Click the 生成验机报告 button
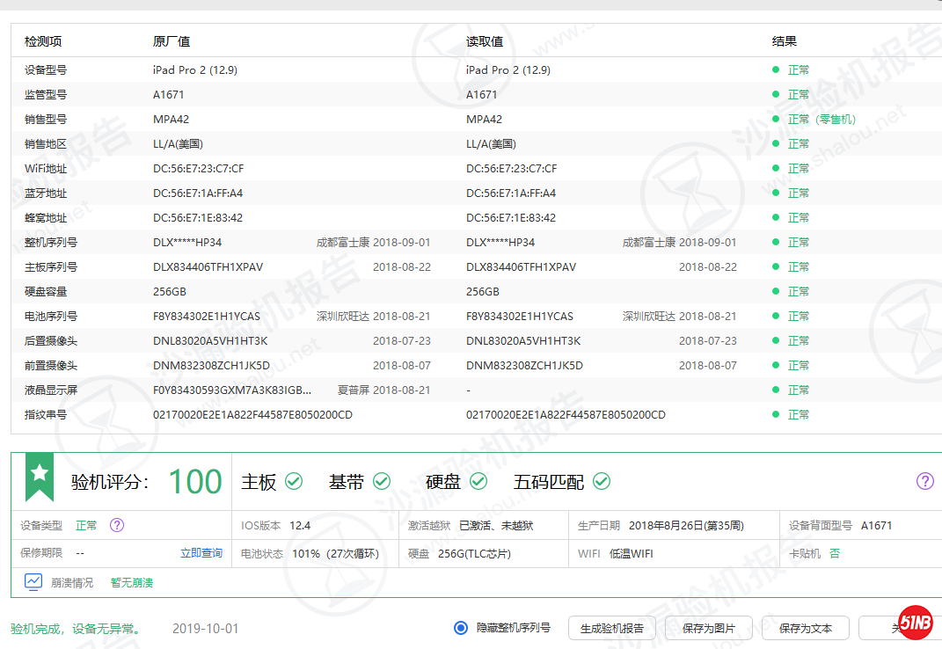This screenshot has width=942, height=649. [611, 628]
